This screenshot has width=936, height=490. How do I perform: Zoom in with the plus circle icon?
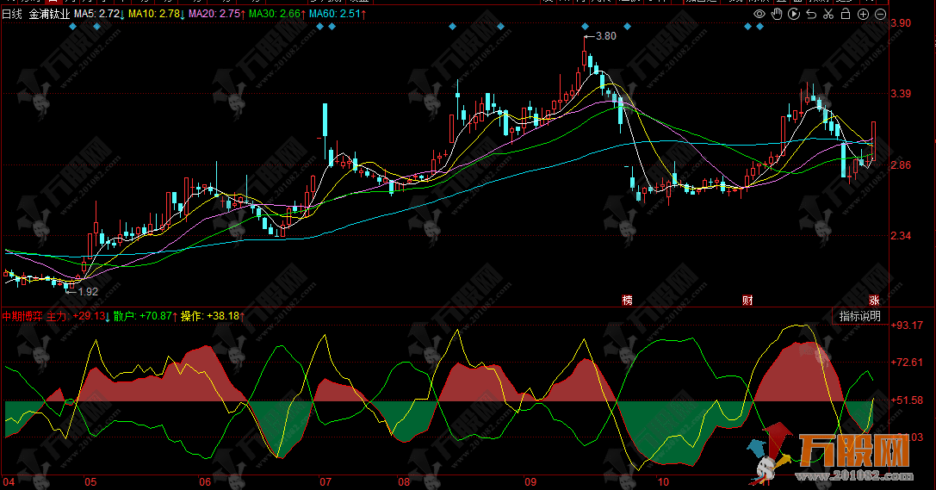[x=864, y=15]
